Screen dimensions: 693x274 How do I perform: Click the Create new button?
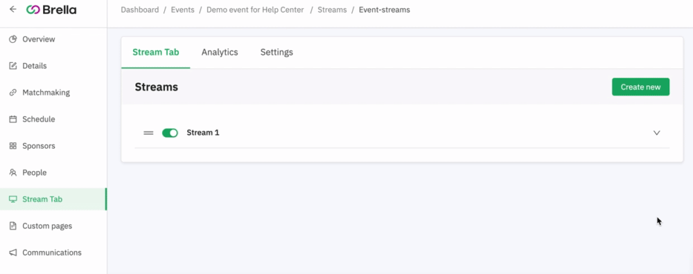640,87
